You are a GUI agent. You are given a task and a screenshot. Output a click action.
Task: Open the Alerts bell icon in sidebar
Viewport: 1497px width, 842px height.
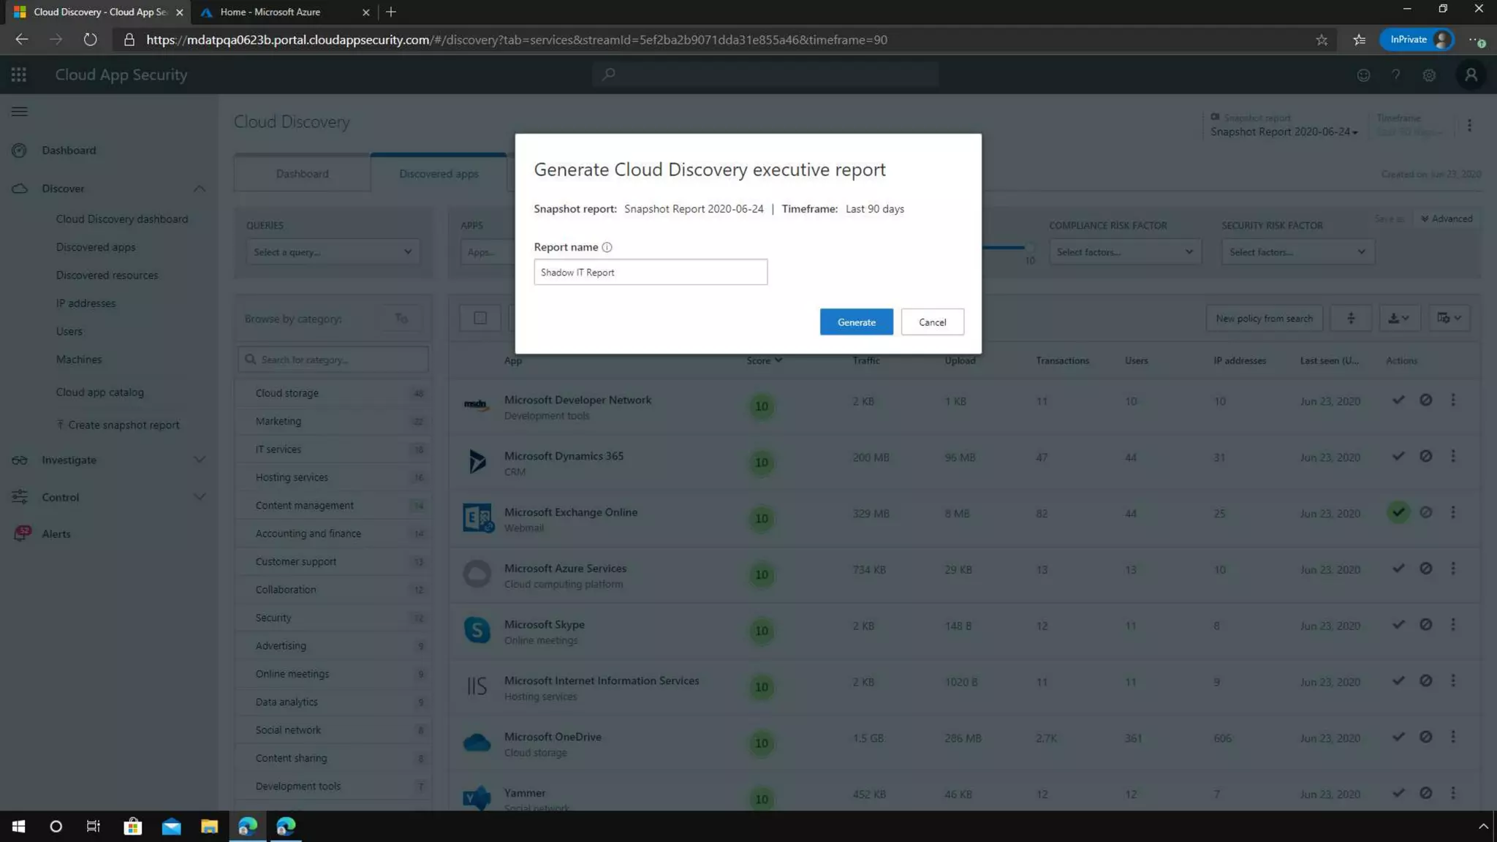pyautogui.click(x=22, y=534)
